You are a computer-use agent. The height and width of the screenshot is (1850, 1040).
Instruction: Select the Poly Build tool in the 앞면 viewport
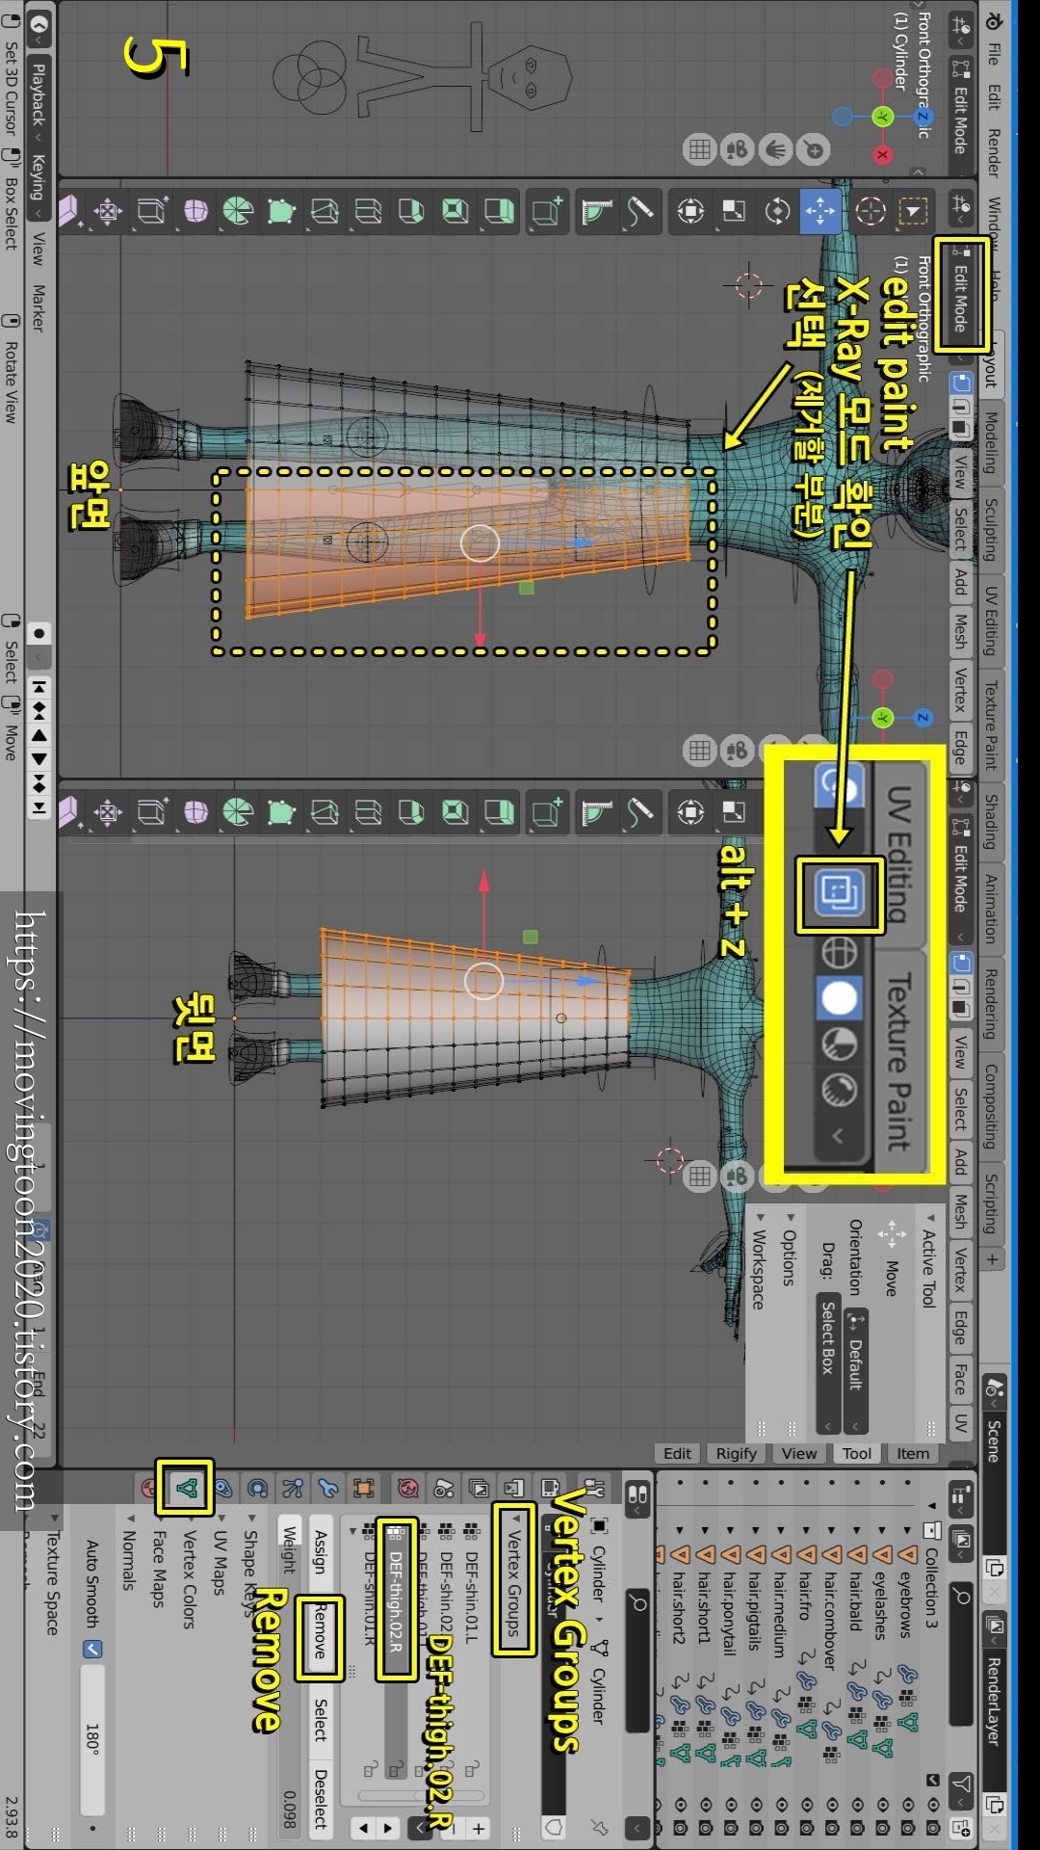pos(281,211)
